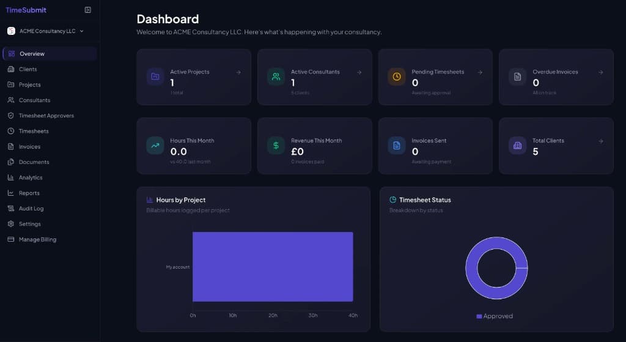
Task: Click the Manage Billing card icon
Action: (x=11, y=239)
